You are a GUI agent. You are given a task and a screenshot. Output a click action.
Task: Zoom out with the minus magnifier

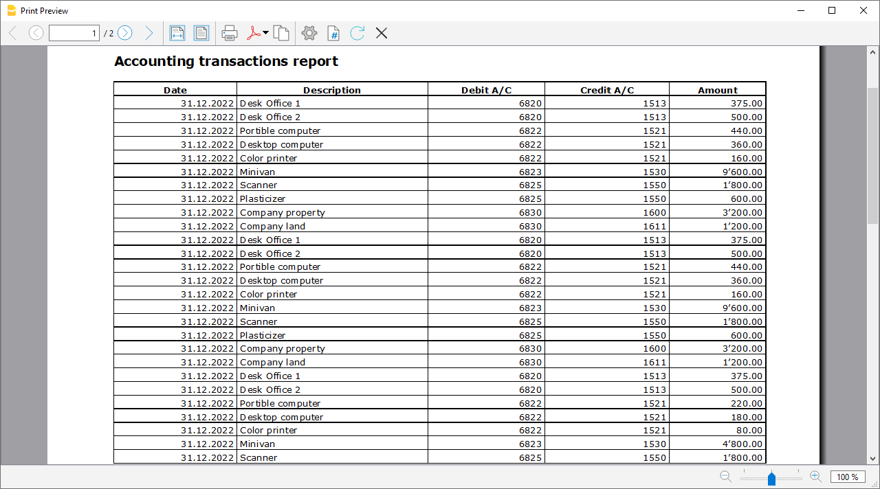tap(725, 477)
